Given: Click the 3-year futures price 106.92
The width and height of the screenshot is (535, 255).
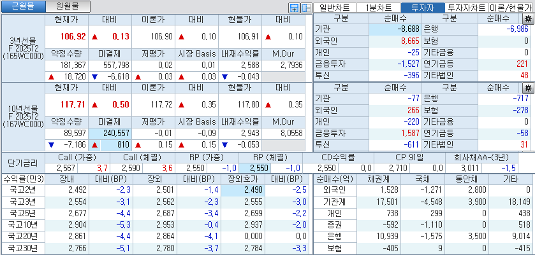Looking at the screenshot, I should click(73, 36).
